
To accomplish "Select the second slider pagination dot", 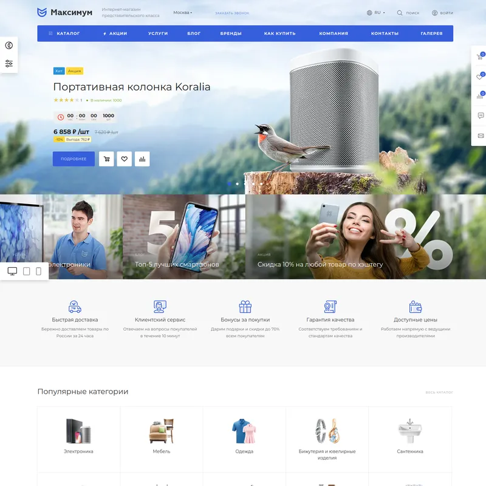I will pyautogui.click(x=238, y=183).
